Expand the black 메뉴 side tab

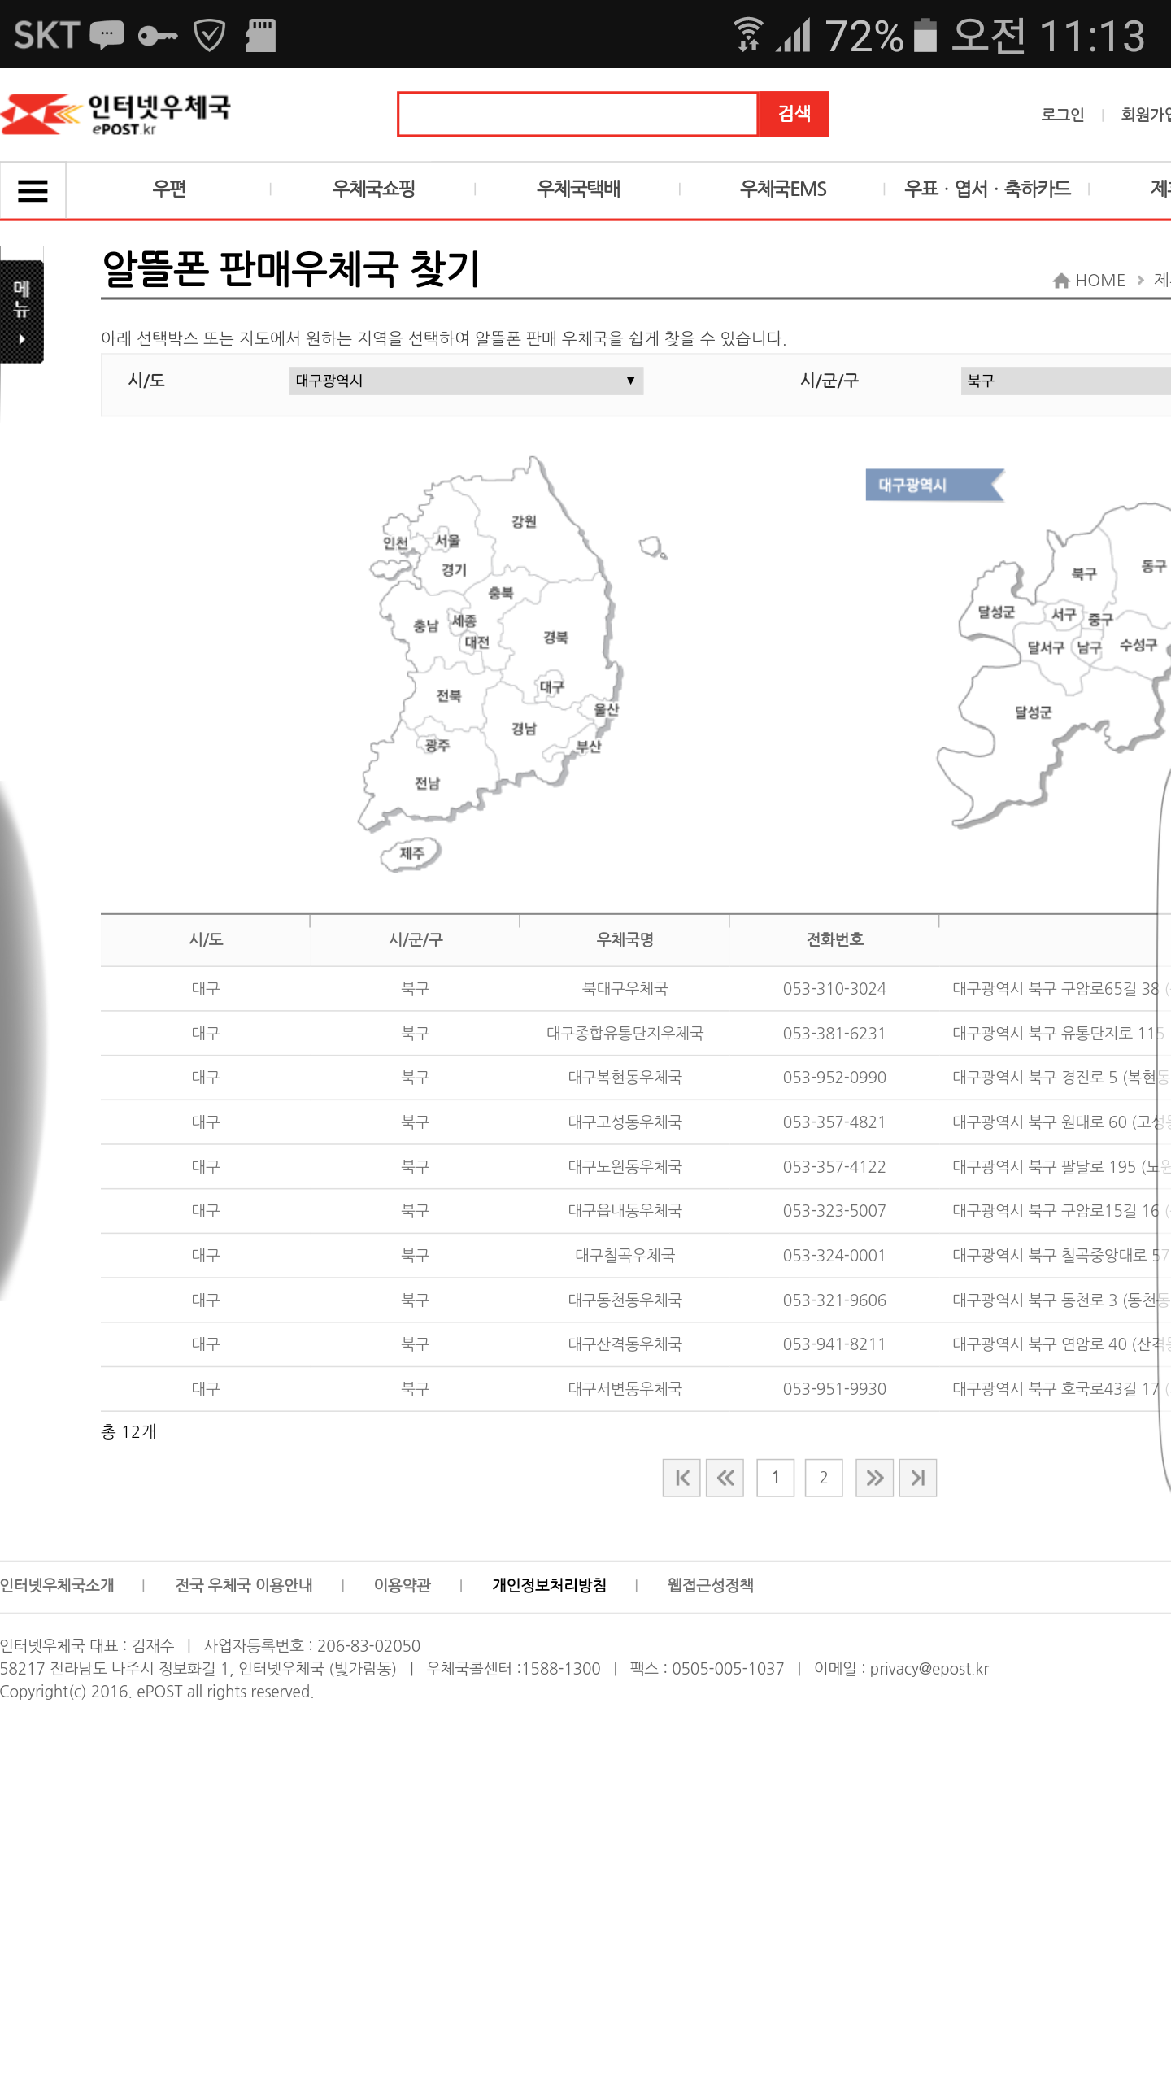(x=22, y=311)
